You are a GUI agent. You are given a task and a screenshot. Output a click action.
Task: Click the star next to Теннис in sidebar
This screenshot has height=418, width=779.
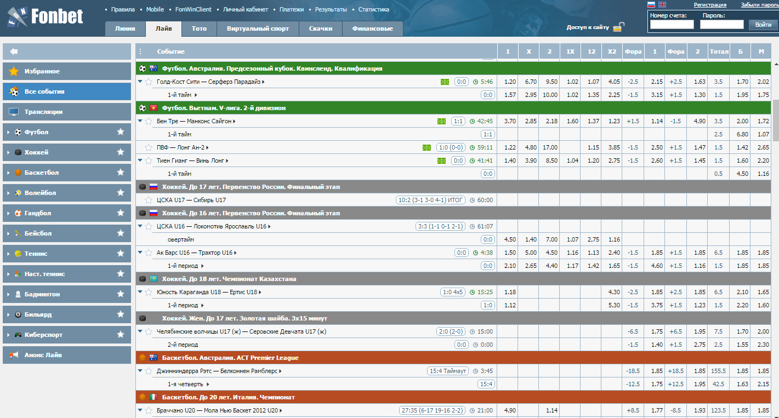[120, 254]
